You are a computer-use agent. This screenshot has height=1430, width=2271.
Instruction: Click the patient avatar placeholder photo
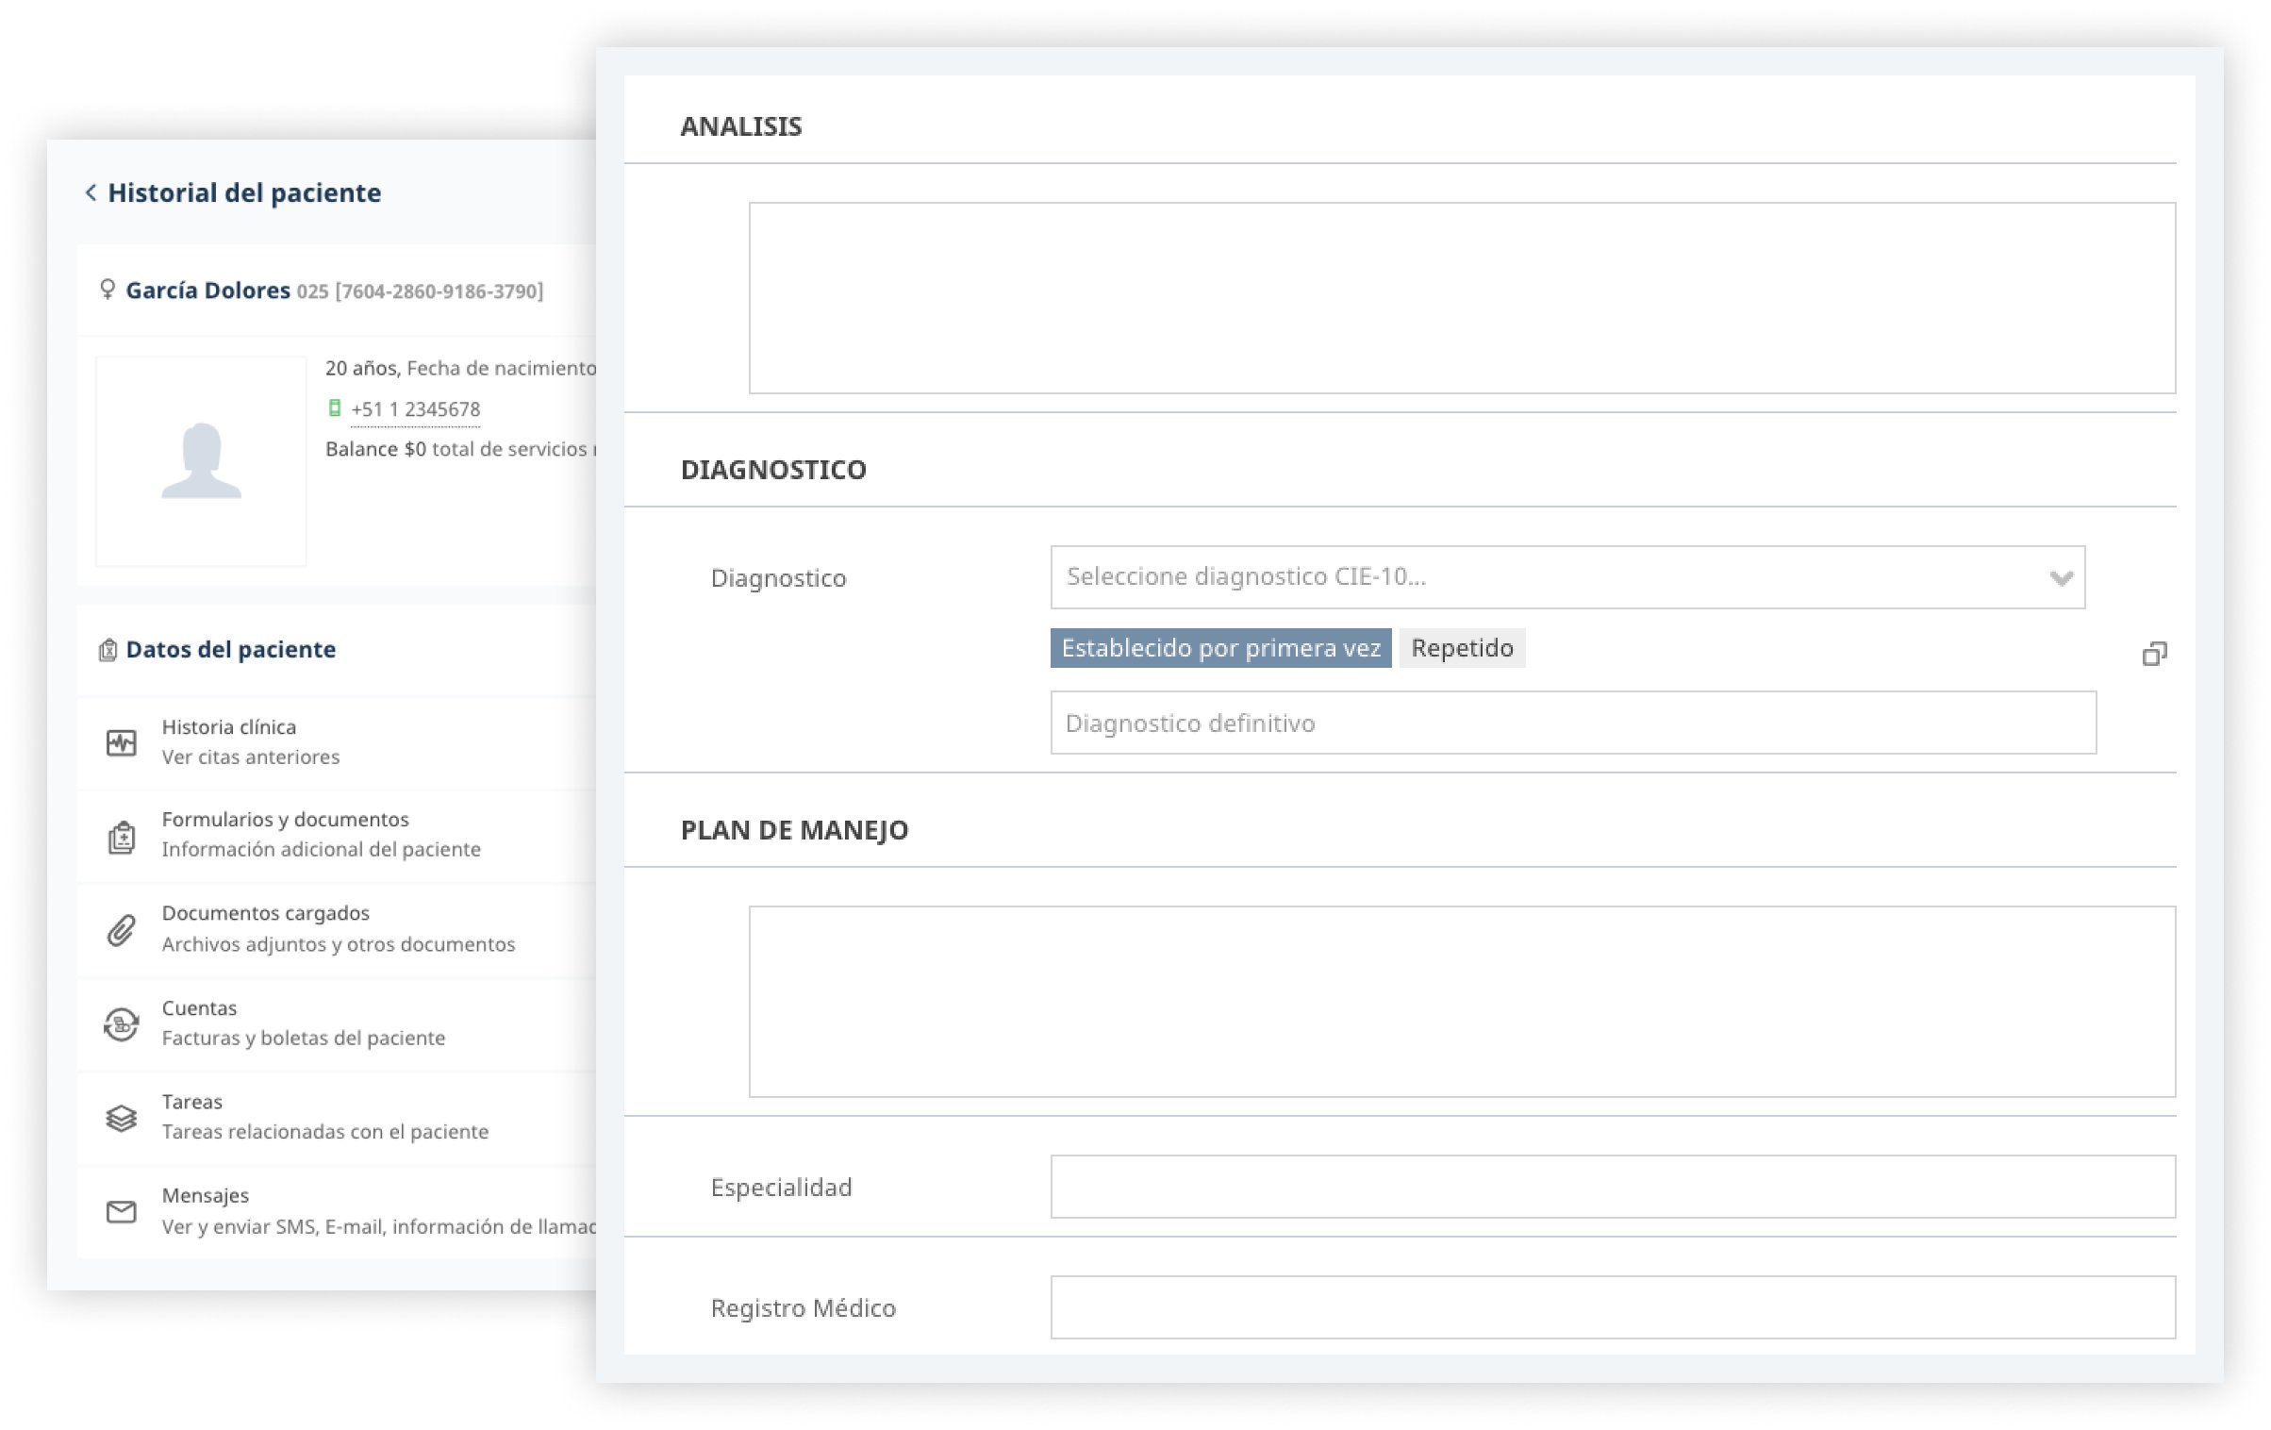click(201, 460)
